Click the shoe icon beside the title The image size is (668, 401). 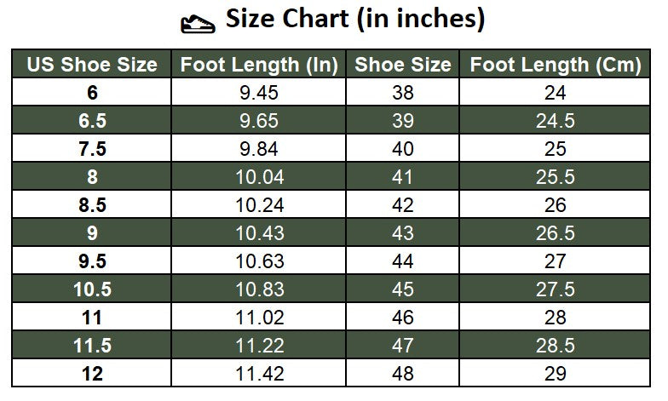[199, 21]
